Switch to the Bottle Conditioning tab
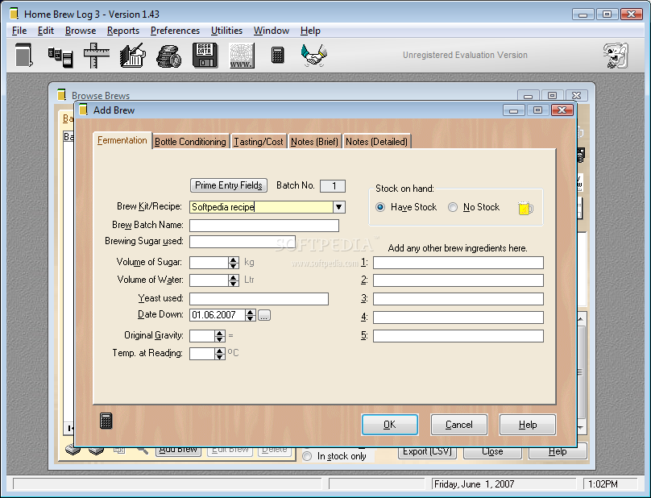The height and width of the screenshot is (498, 651). pyautogui.click(x=190, y=142)
